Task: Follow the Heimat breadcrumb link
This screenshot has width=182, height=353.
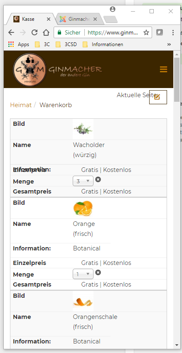Action: coord(21,105)
